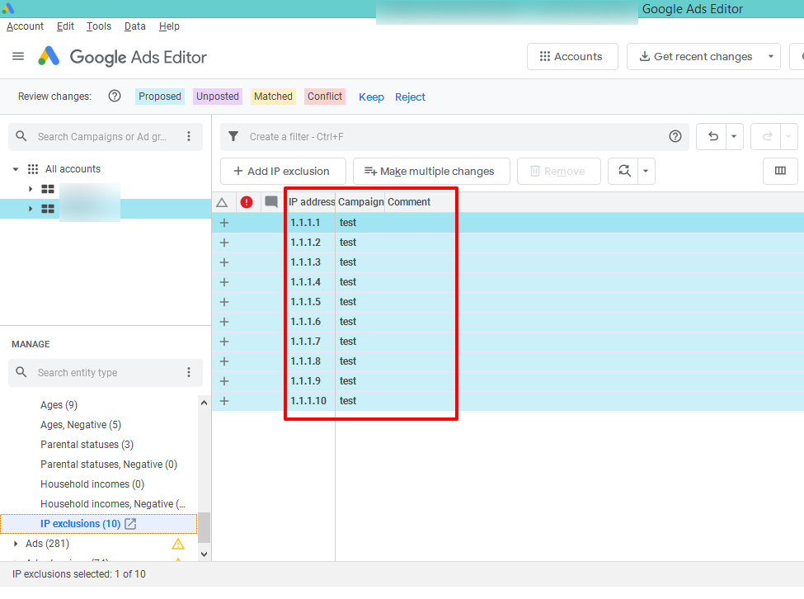Expand the selected second account node
This screenshot has height=599, width=804.
(x=31, y=209)
